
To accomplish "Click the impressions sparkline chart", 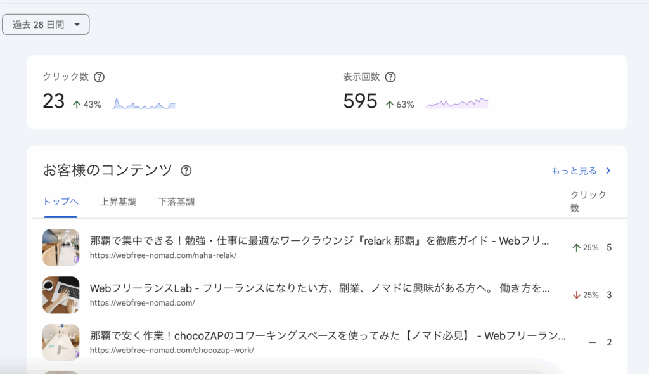I will [456, 103].
